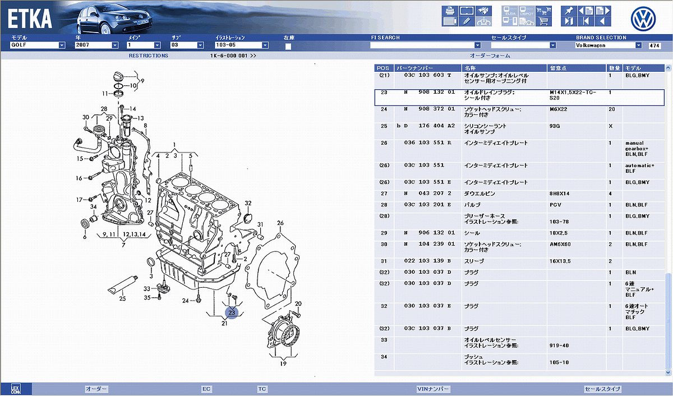Click the VINナンバー button
Viewport: 673px width, 396px height.
(434, 389)
